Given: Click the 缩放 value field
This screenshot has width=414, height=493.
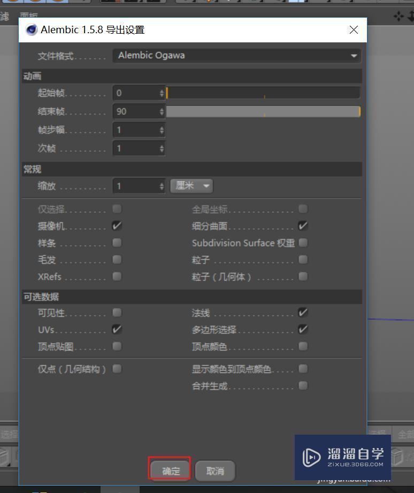Looking at the screenshot, I should (136, 186).
